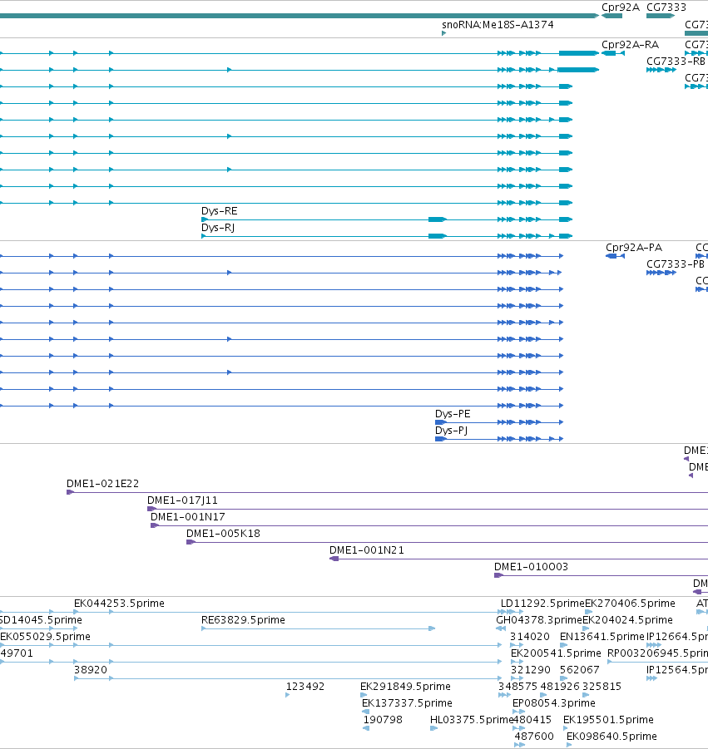The image size is (708, 749).
Task: Choose the Dys-PJ protein feature
Action: tap(499, 439)
